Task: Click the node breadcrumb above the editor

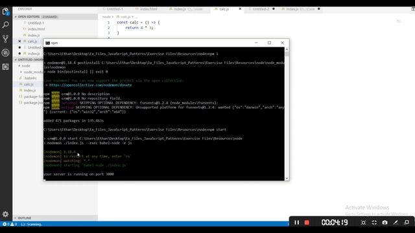Action: [106, 17]
